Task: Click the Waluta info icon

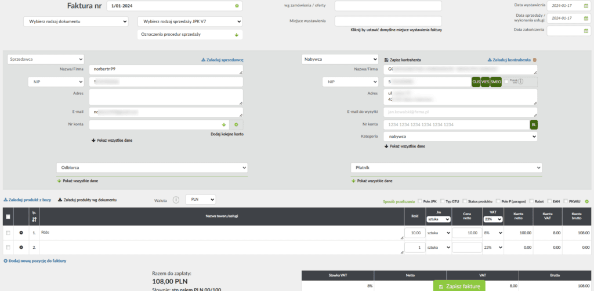Action: pyautogui.click(x=176, y=200)
